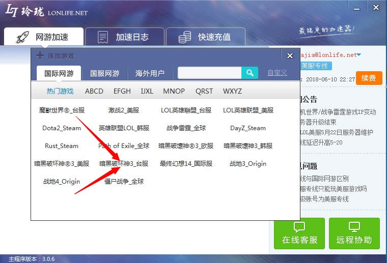Open notice about 战争雷霆游戏IP变动
The image size is (387, 263).
click(x=338, y=112)
